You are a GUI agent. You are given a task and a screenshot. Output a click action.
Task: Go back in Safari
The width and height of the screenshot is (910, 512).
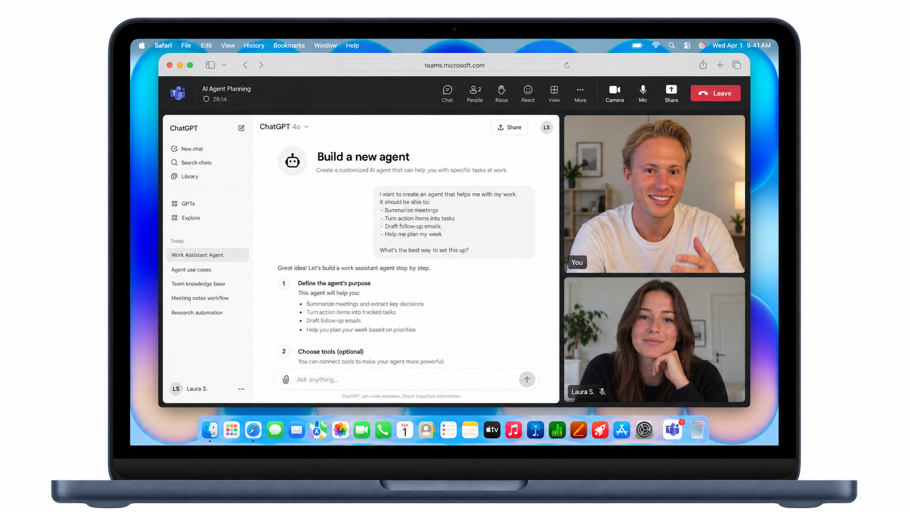(x=245, y=65)
